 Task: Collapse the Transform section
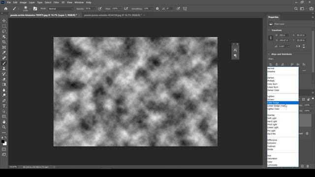coord(269,30)
